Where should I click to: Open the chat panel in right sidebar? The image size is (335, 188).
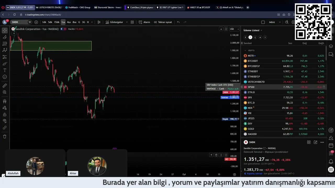331,54
